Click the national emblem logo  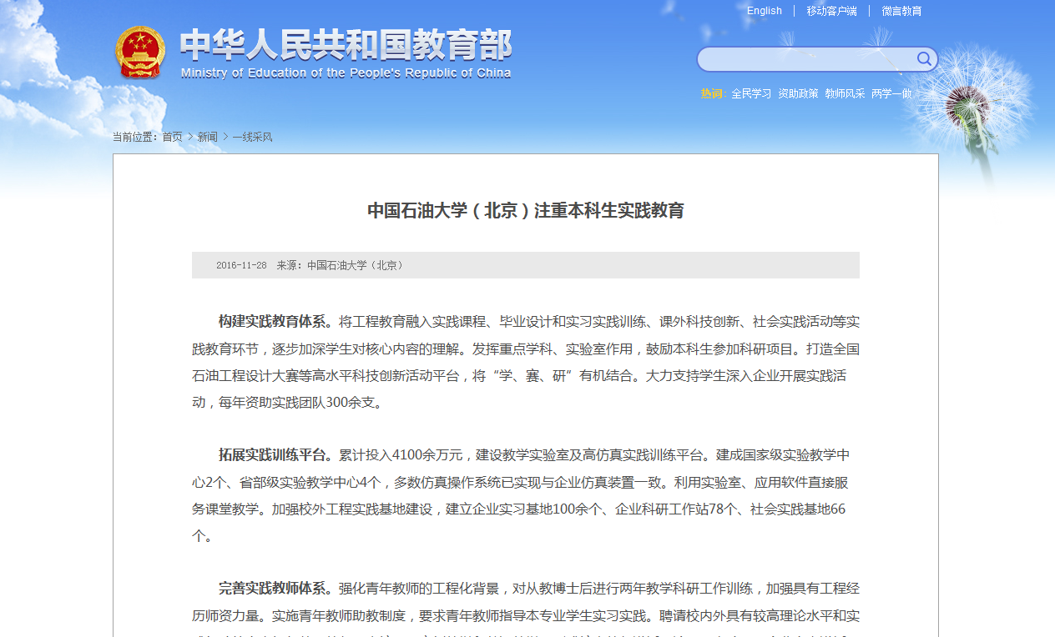click(x=141, y=53)
